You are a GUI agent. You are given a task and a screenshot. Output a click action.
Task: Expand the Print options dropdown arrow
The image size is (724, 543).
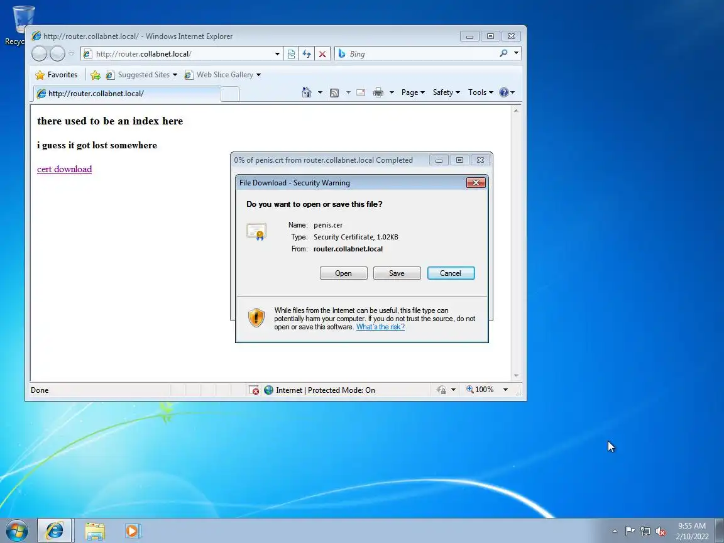(x=392, y=92)
